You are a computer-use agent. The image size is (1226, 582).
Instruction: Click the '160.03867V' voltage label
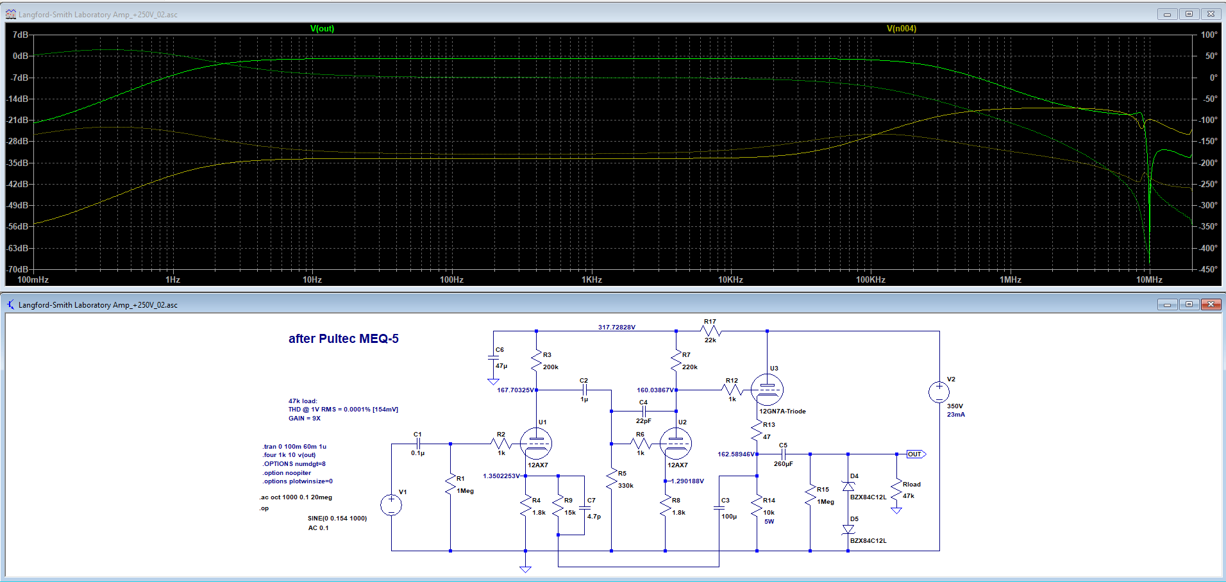pos(655,390)
